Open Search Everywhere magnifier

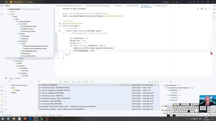[194, 2]
